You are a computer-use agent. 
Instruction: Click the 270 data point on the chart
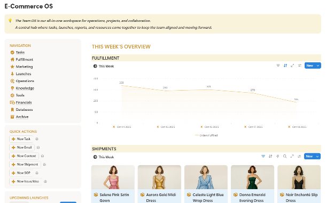(253, 93)
